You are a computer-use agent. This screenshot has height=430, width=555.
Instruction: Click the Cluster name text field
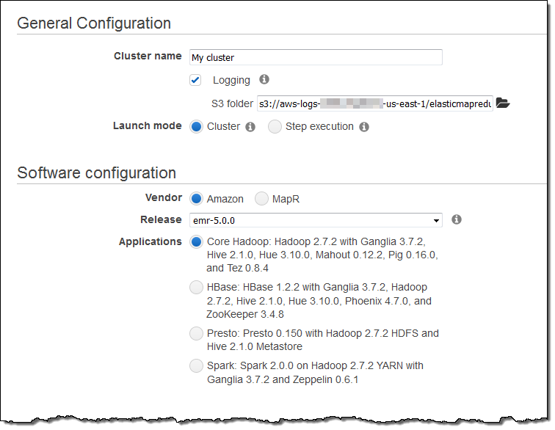pos(316,57)
